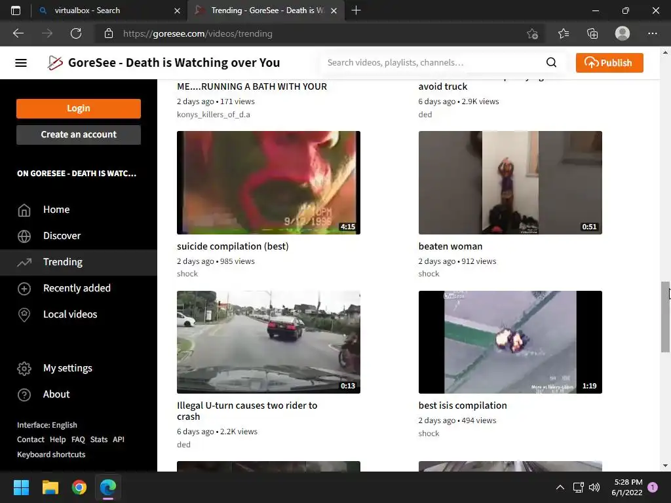The height and width of the screenshot is (503, 671).
Task: Click the Help footer link
Action: click(58, 439)
